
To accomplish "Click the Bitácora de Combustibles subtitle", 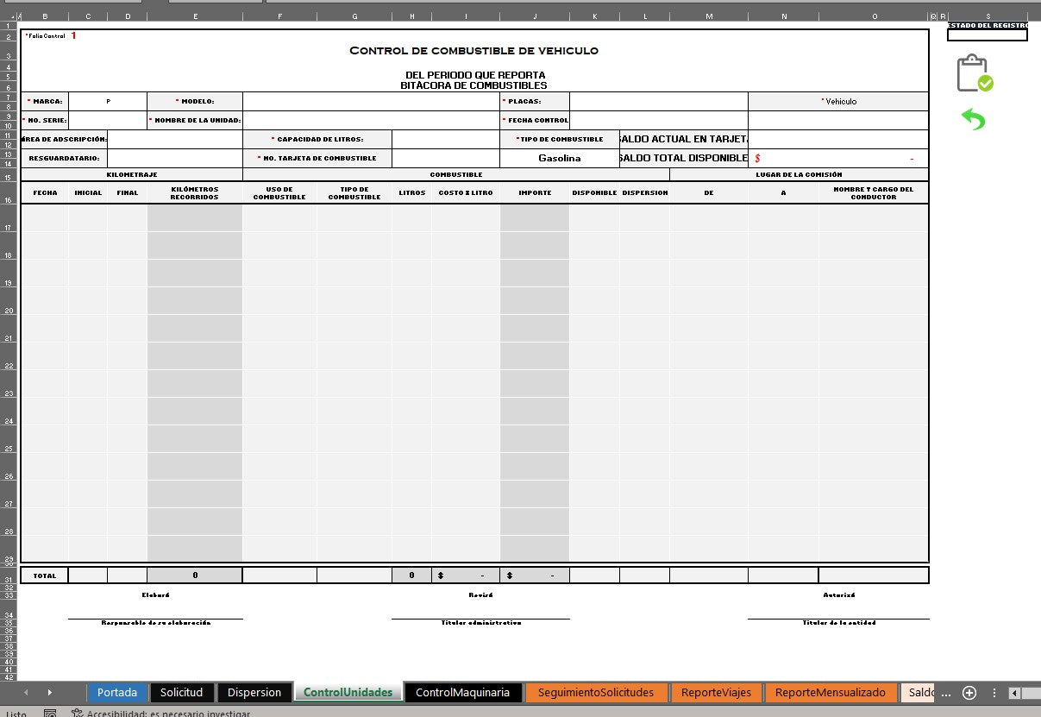I will pyautogui.click(x=473, y=85).
